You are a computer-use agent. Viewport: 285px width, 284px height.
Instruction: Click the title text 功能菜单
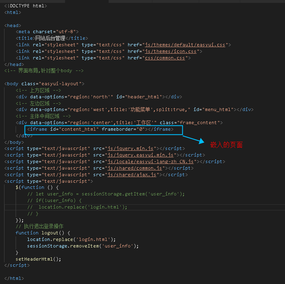140,109
